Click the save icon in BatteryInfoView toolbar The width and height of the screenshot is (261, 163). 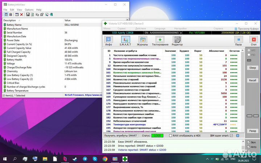[x=28, y=14]
